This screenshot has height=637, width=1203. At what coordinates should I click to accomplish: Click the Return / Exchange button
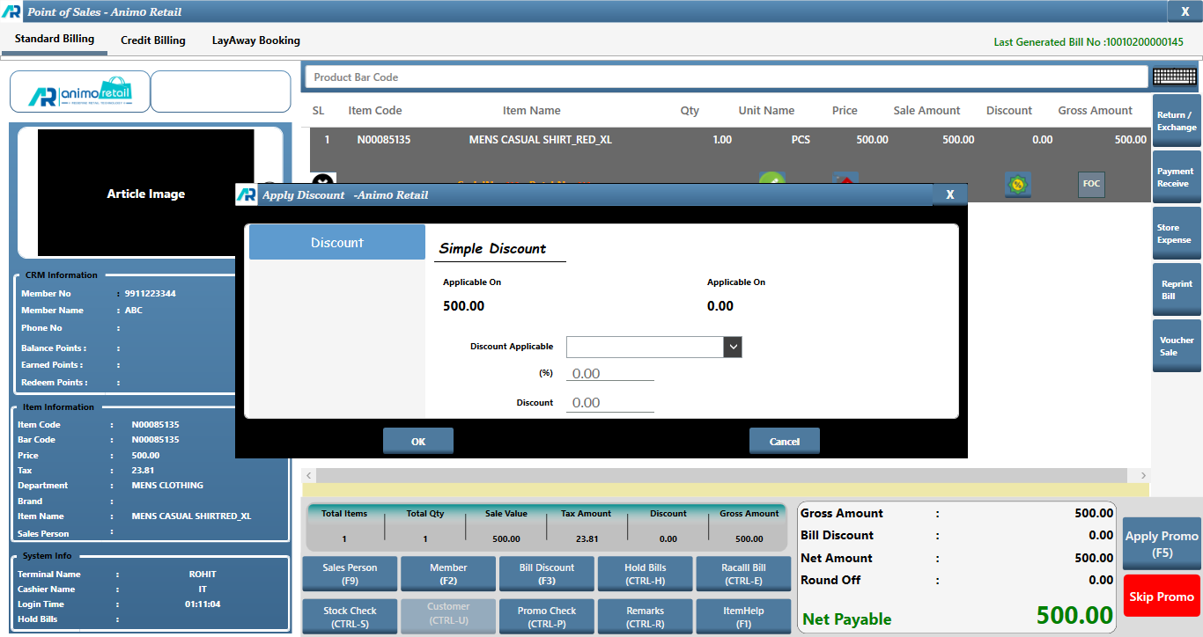(x=1177, y=121)
